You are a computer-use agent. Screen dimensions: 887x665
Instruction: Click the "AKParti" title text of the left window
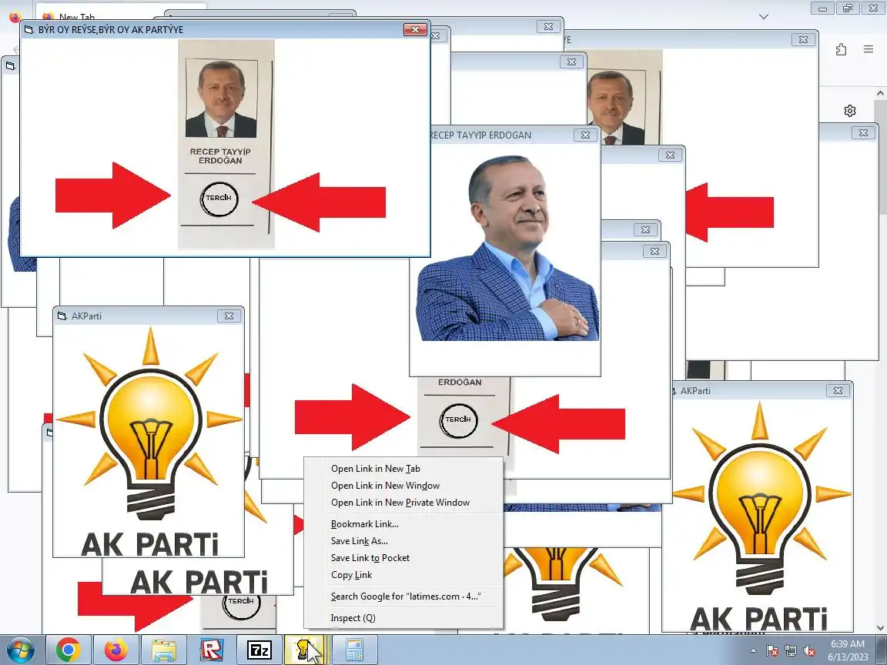tap(86, 316)
